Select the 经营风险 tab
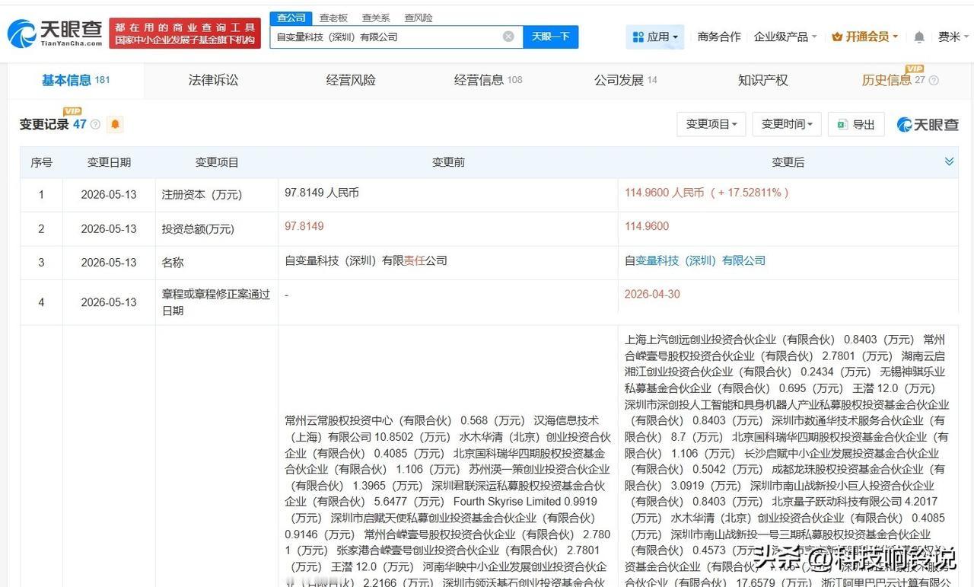The width and height of the screenshot is (974, 587). [x=351, y=80]
